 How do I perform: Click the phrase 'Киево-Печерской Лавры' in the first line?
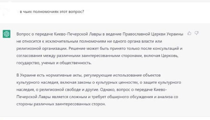pos(78,34)
